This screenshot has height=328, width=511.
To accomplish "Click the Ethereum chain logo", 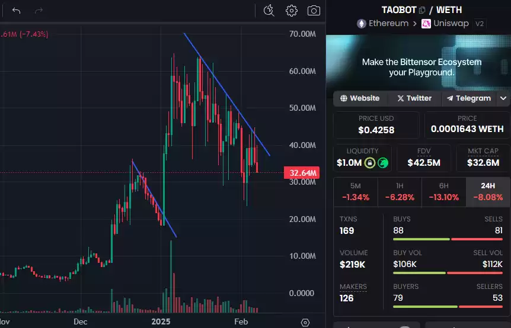I will pos(362,24).
